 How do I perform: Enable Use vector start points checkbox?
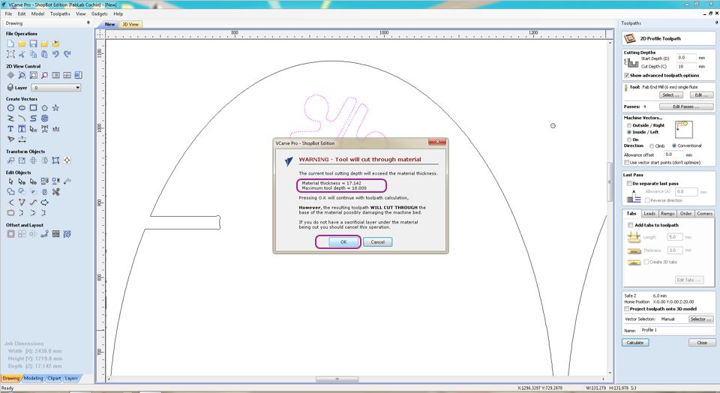[626, 163]
